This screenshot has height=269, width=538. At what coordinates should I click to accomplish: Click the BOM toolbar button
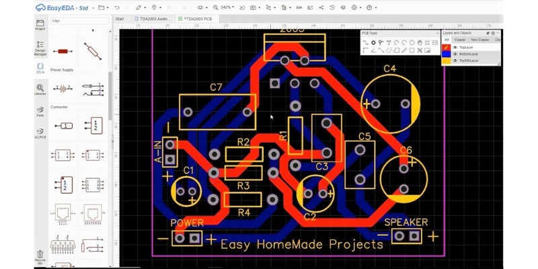point(299,7)
